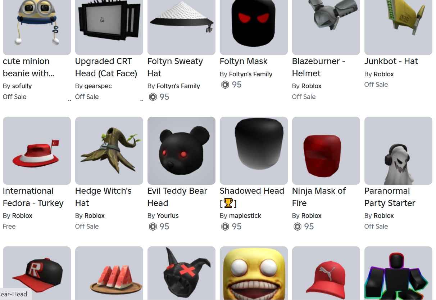This screenshot has height=300, width=436.
Task: Click the Blazeburner - Helmet title
Action: (318, 67)
